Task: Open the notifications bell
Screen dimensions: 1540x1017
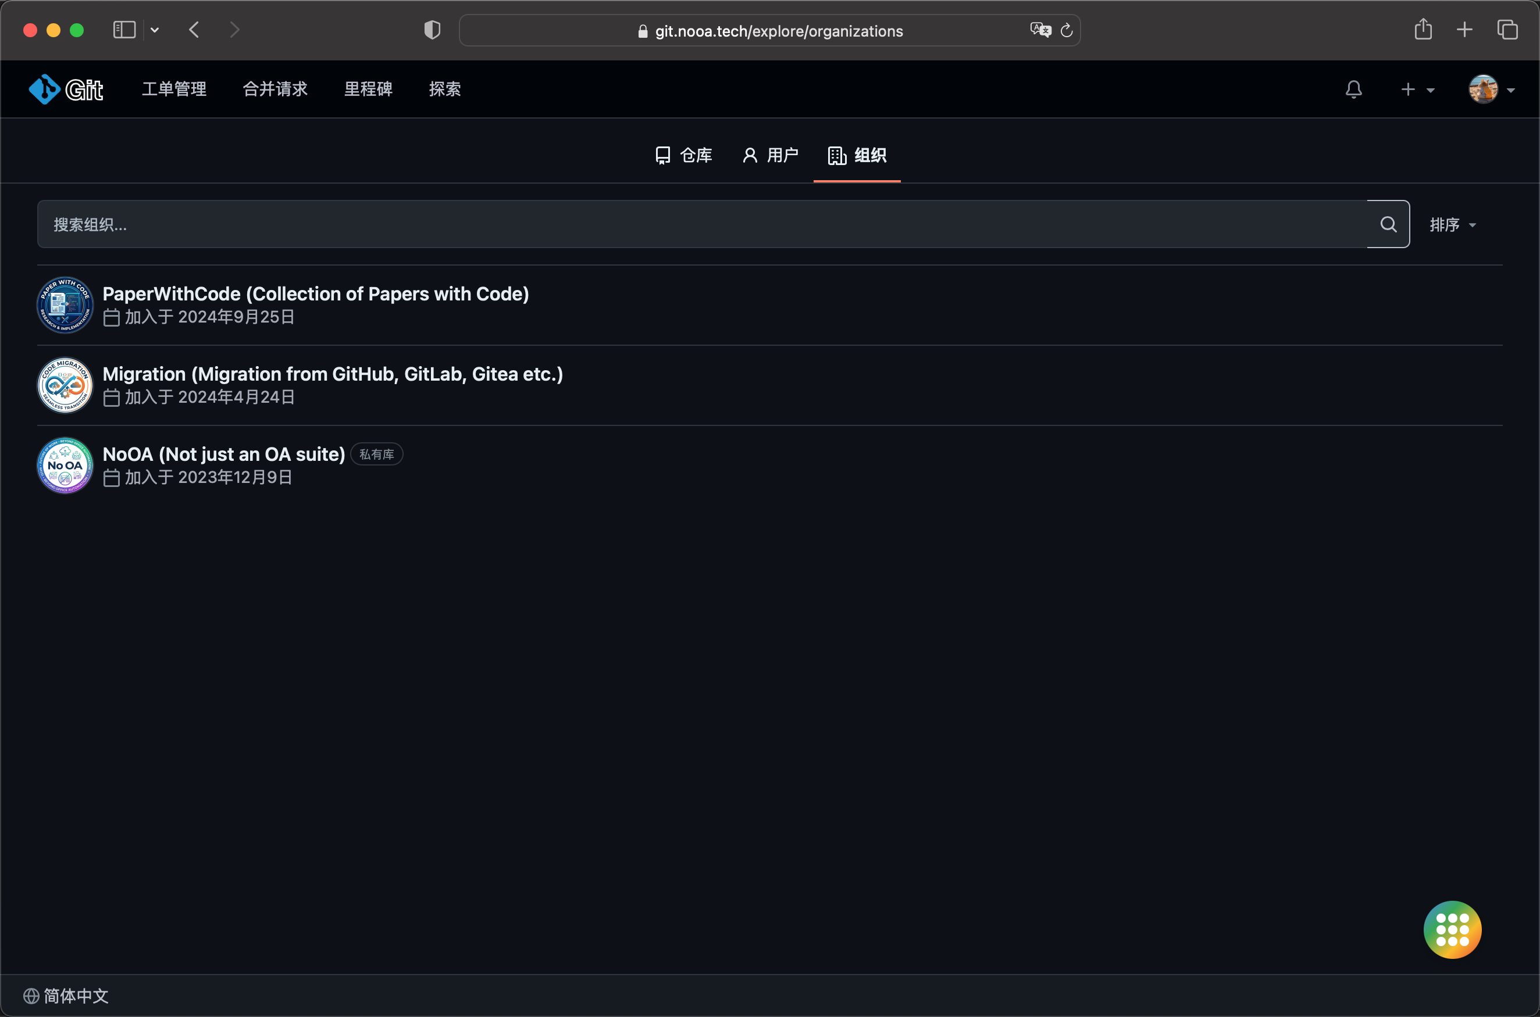Action: click(x=1353, y=89)
